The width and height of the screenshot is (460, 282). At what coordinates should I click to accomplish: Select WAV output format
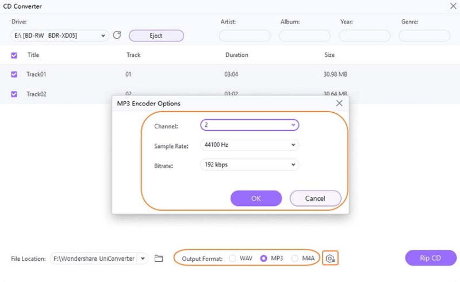tap(232, 258)
